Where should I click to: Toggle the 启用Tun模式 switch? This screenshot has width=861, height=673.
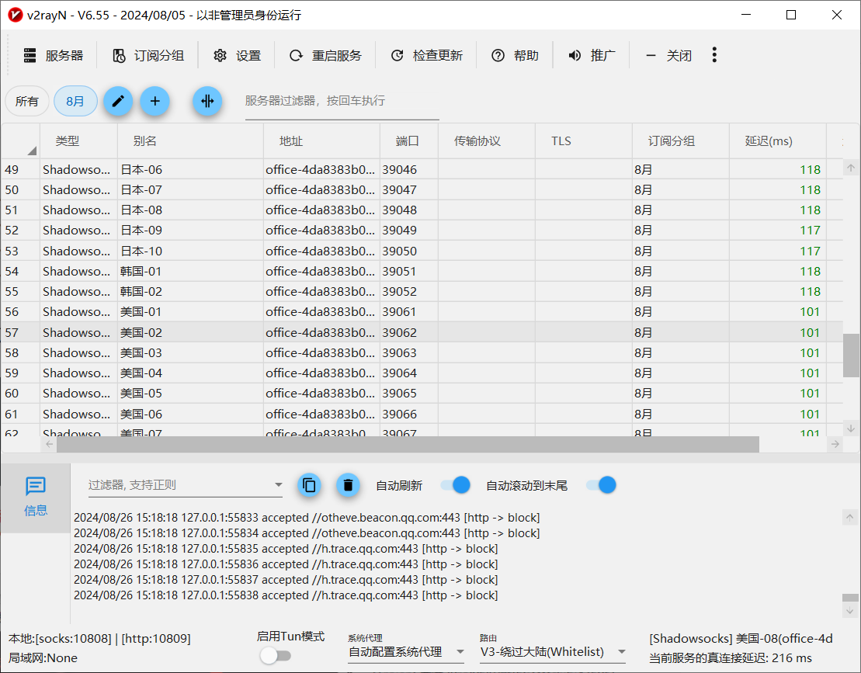(276, 655)
